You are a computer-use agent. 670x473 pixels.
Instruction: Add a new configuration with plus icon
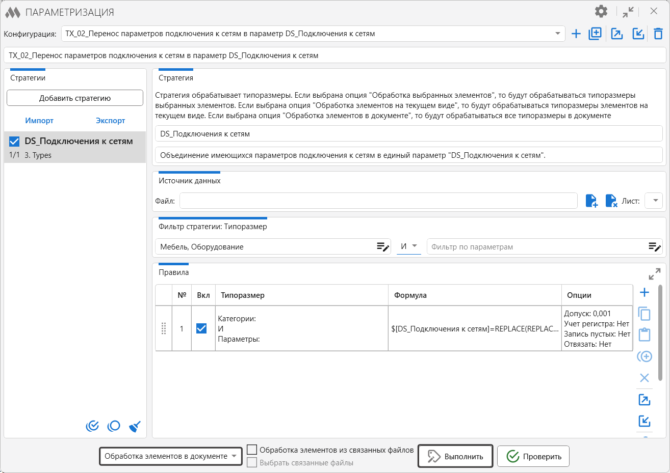click(576, 34)
